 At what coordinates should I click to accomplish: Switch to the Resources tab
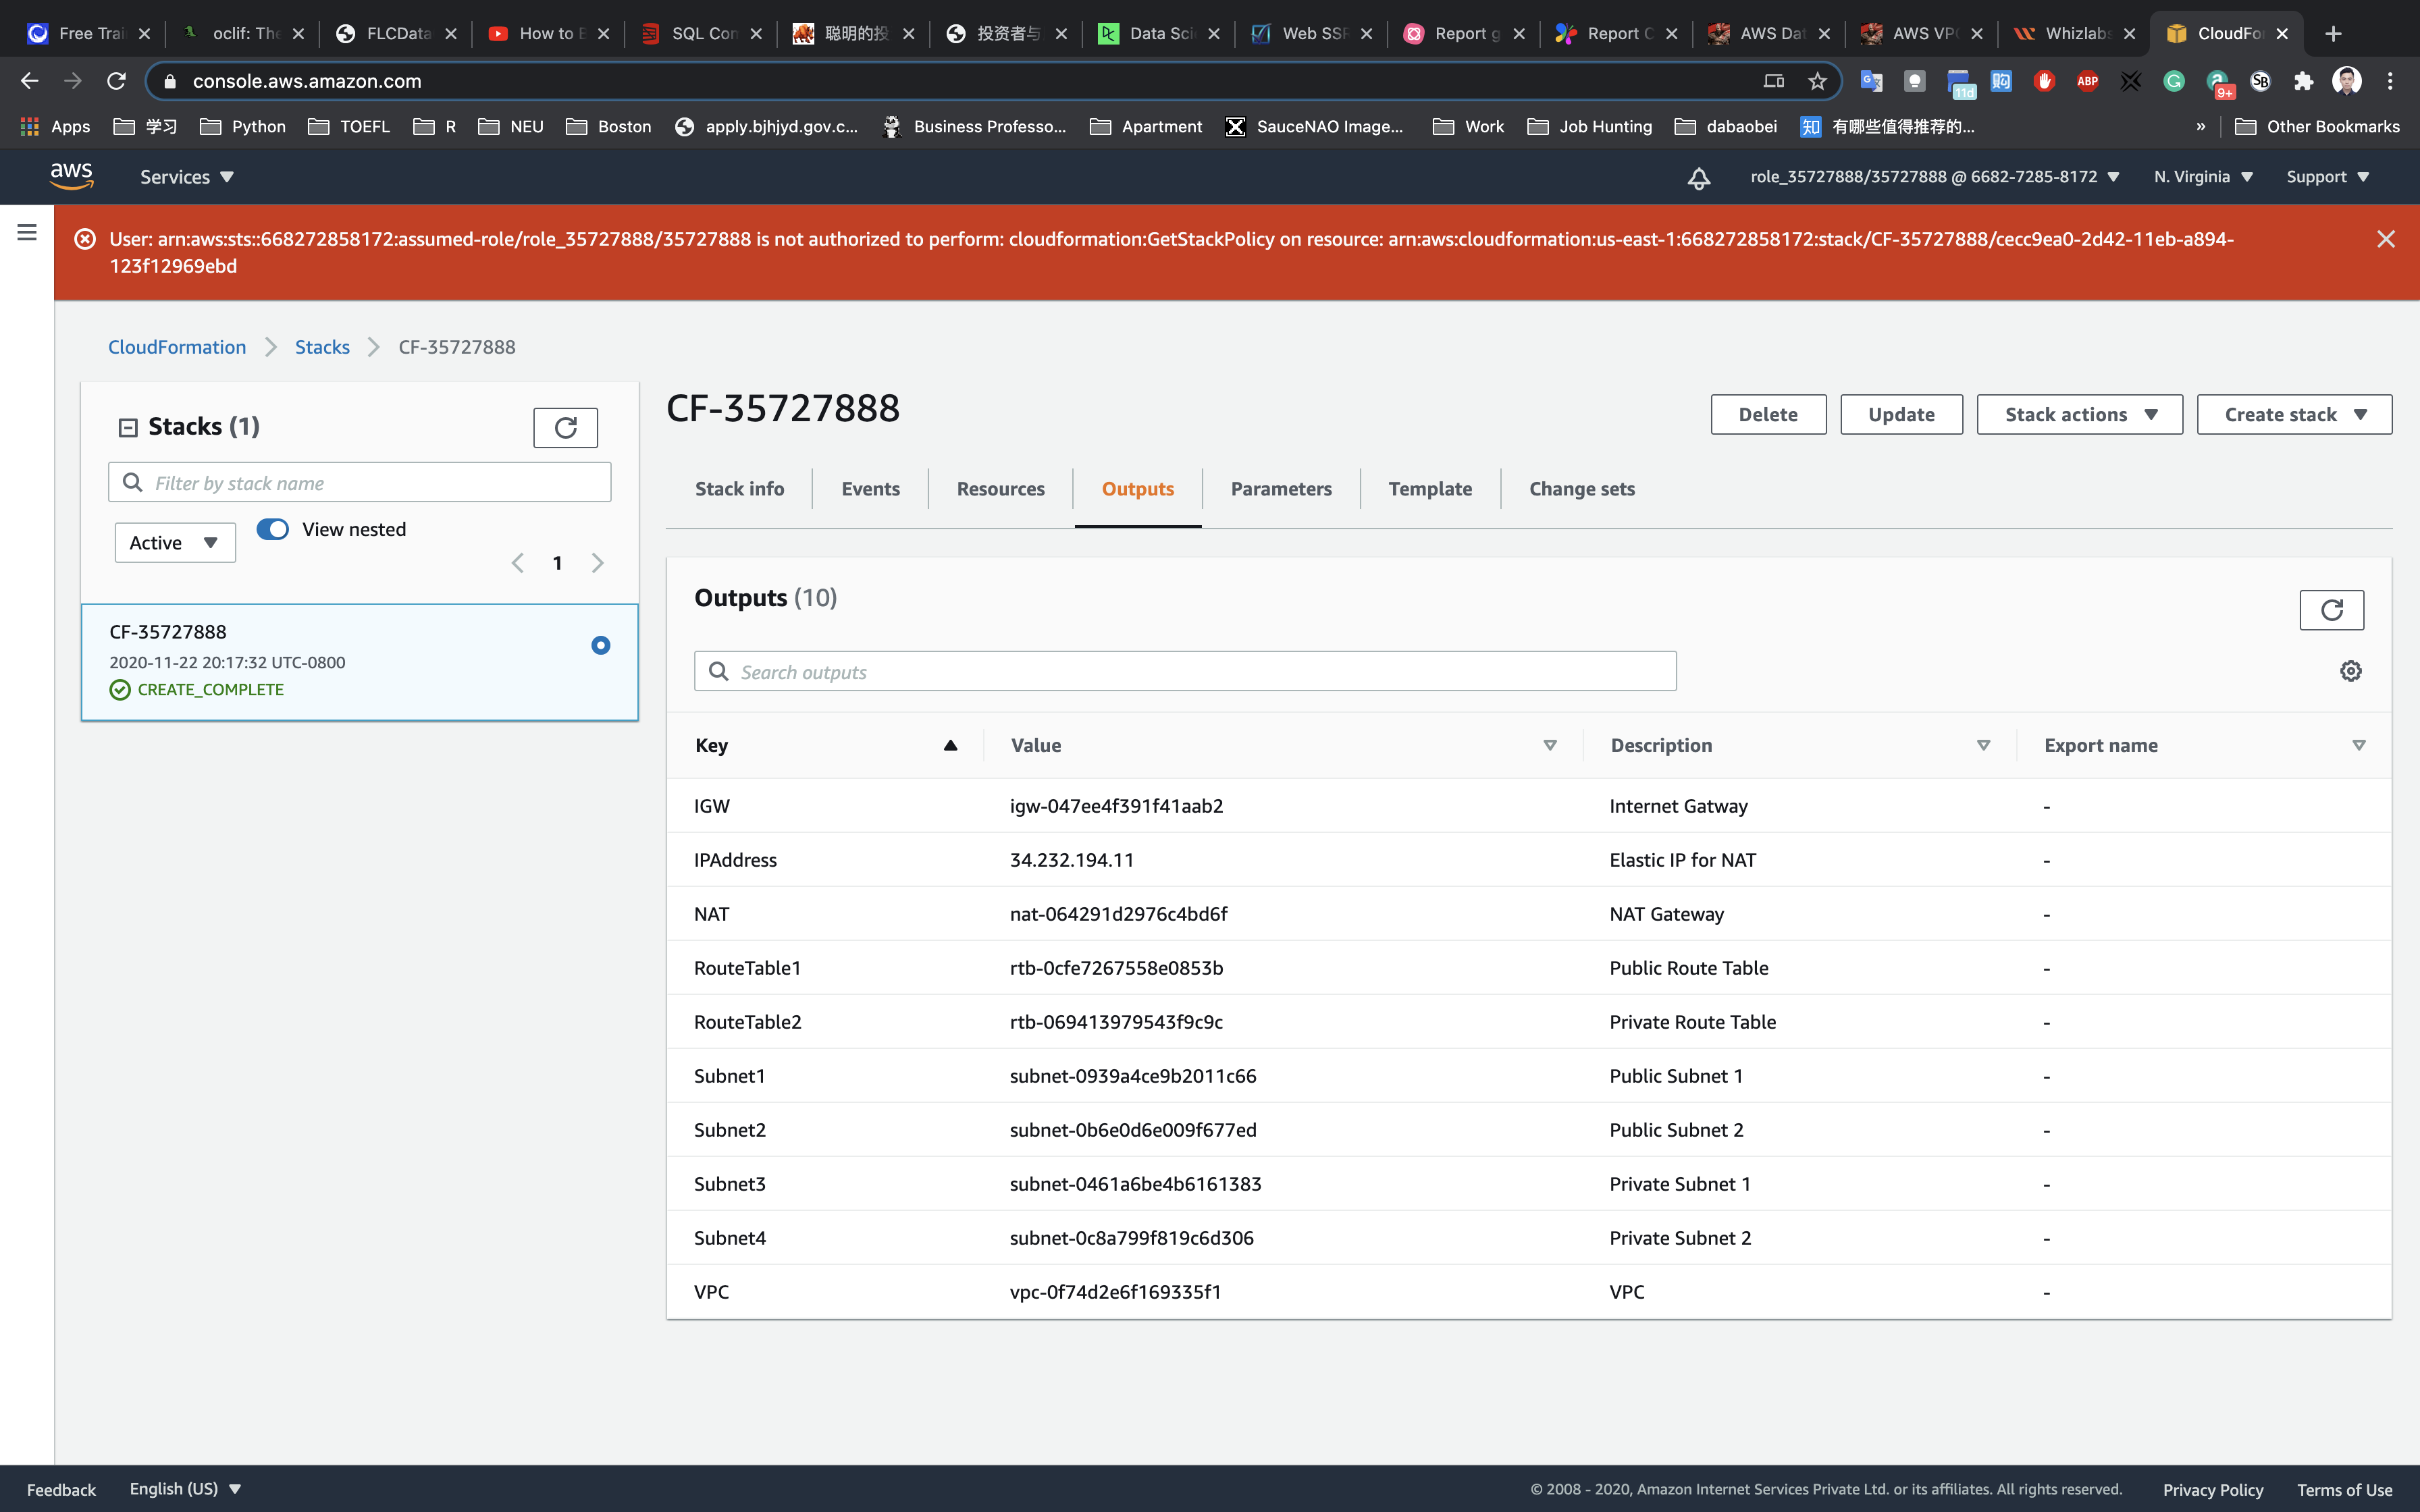[1000, 489]
